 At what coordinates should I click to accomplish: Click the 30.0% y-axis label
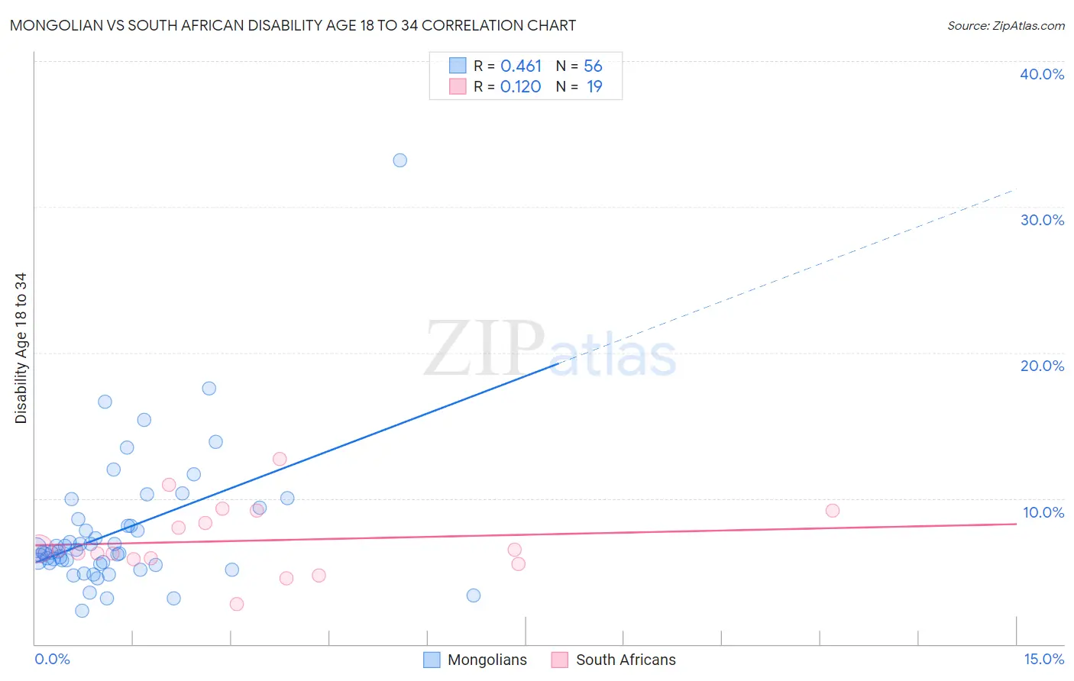point(1042,220)
